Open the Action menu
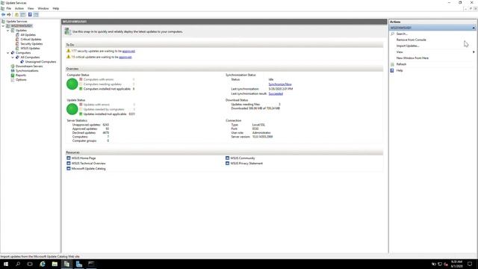Image resolution: width=478 pixels, height=269 pixels. pyautogui.click(x=19, y=8)
